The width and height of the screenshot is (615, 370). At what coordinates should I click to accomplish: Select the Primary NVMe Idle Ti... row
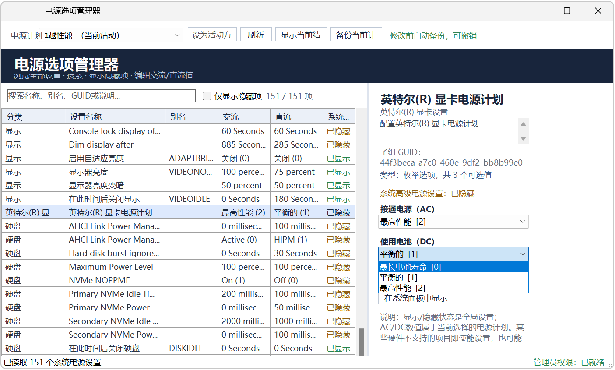pos(178,294)
